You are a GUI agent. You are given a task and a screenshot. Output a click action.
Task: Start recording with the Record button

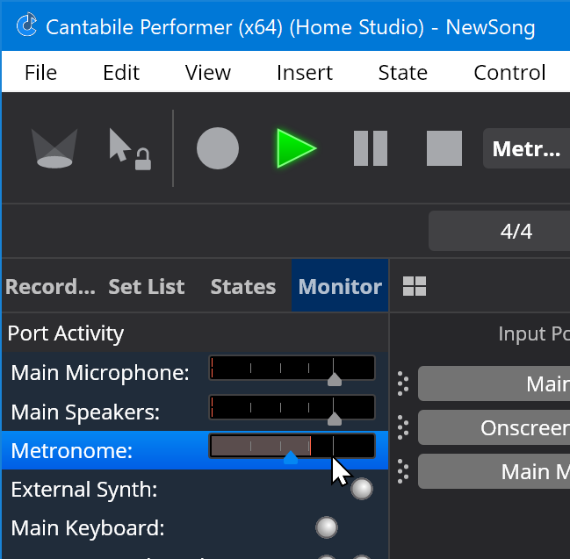click(218, 148)
